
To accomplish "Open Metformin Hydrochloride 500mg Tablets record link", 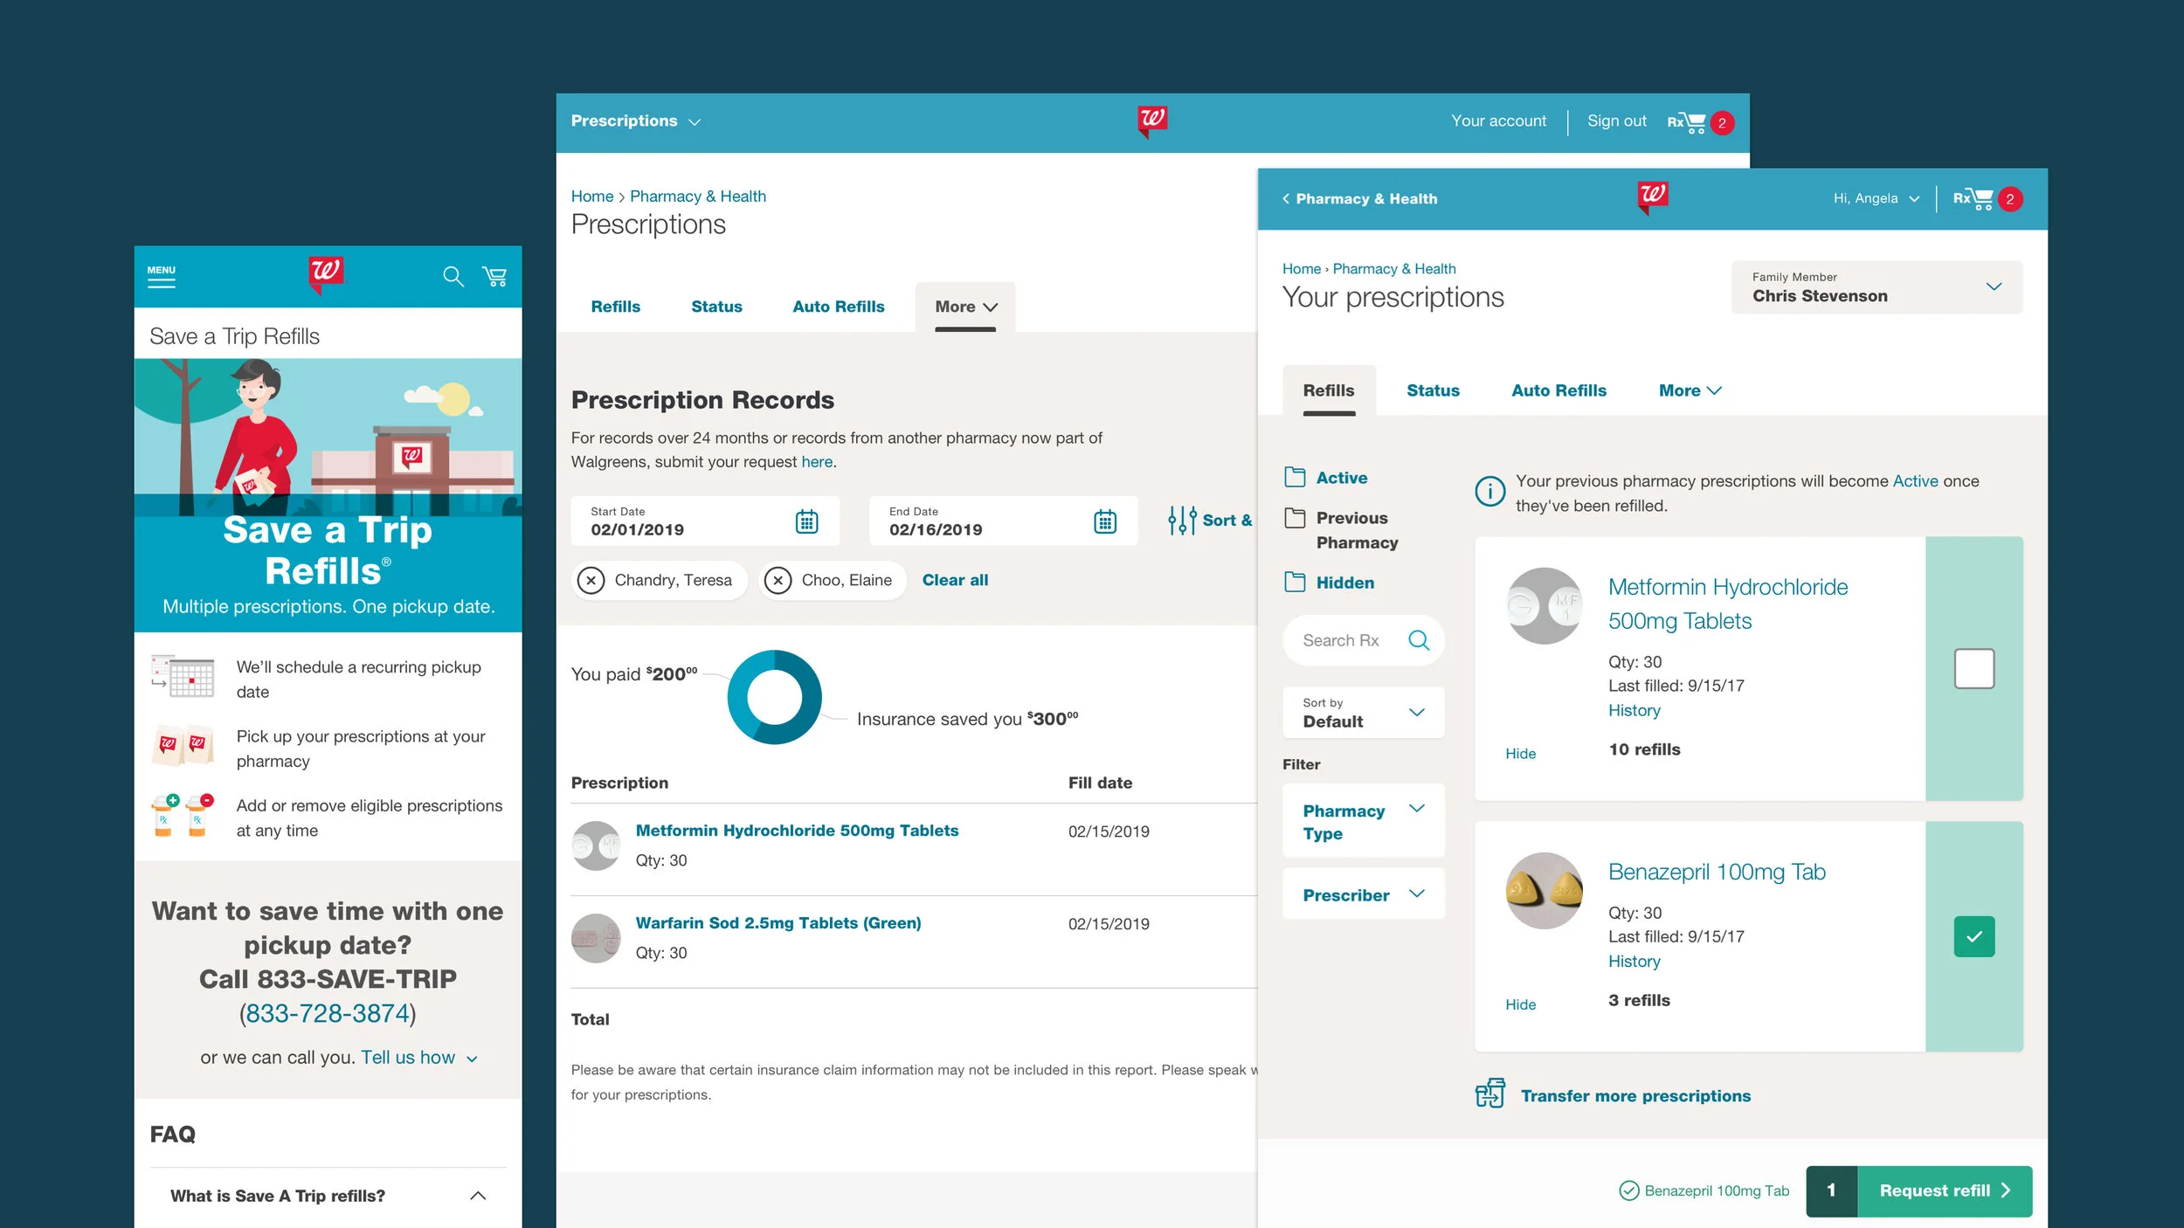I will 797,831.
